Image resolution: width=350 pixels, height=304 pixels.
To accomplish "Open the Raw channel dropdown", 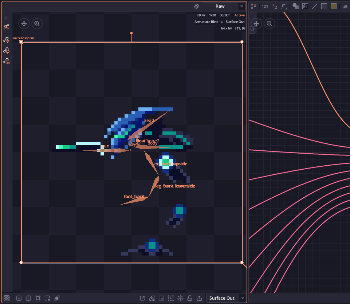I will click(x=223, y=6).
